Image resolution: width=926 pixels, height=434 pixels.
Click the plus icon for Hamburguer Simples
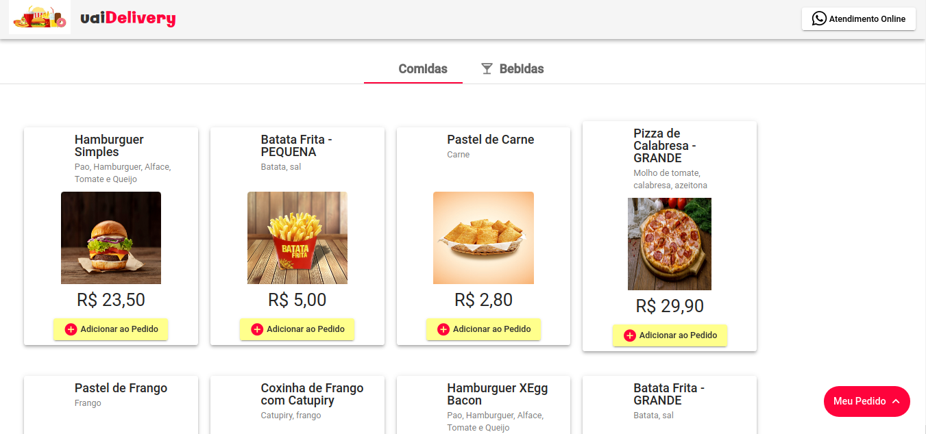pyautogui.click(x=71, y=329)
